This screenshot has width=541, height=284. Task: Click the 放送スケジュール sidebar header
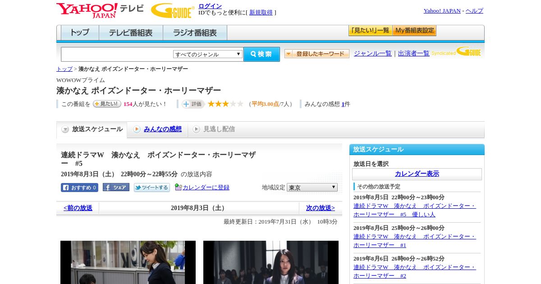(417, 150)
